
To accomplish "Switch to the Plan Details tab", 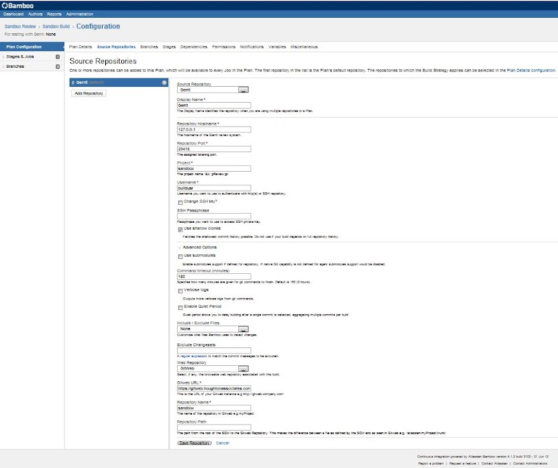I will coord(80,47).
